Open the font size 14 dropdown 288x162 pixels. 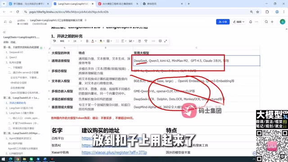pos(78,41)
